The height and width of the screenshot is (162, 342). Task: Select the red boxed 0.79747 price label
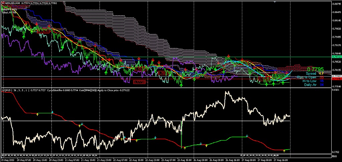point(44,31)
